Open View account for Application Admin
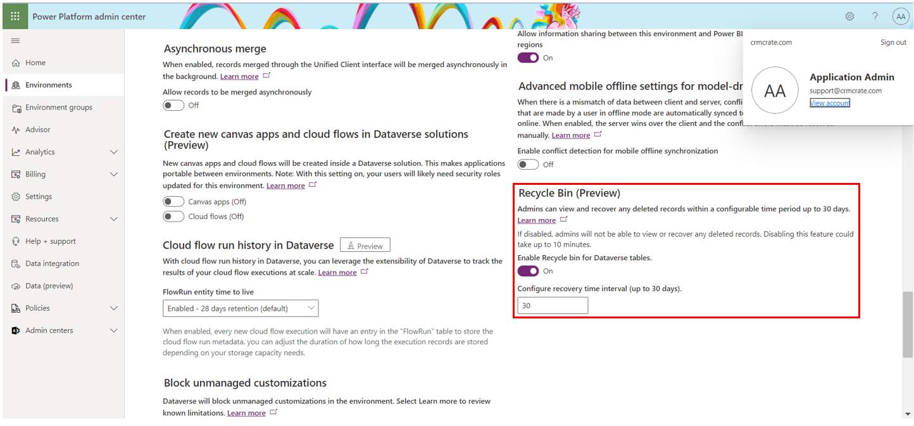 tap(829, 103)
